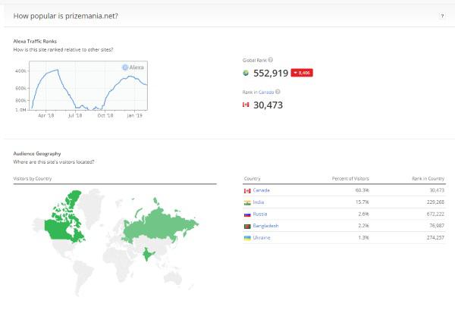Open the Canada country link in table
The height and width of the screenshot is (313, 455).
pos(261,190)
